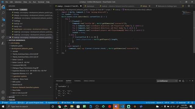Click the code minimap preview
The height and width of the screenshot is (109, 195).
click(186, 13)
